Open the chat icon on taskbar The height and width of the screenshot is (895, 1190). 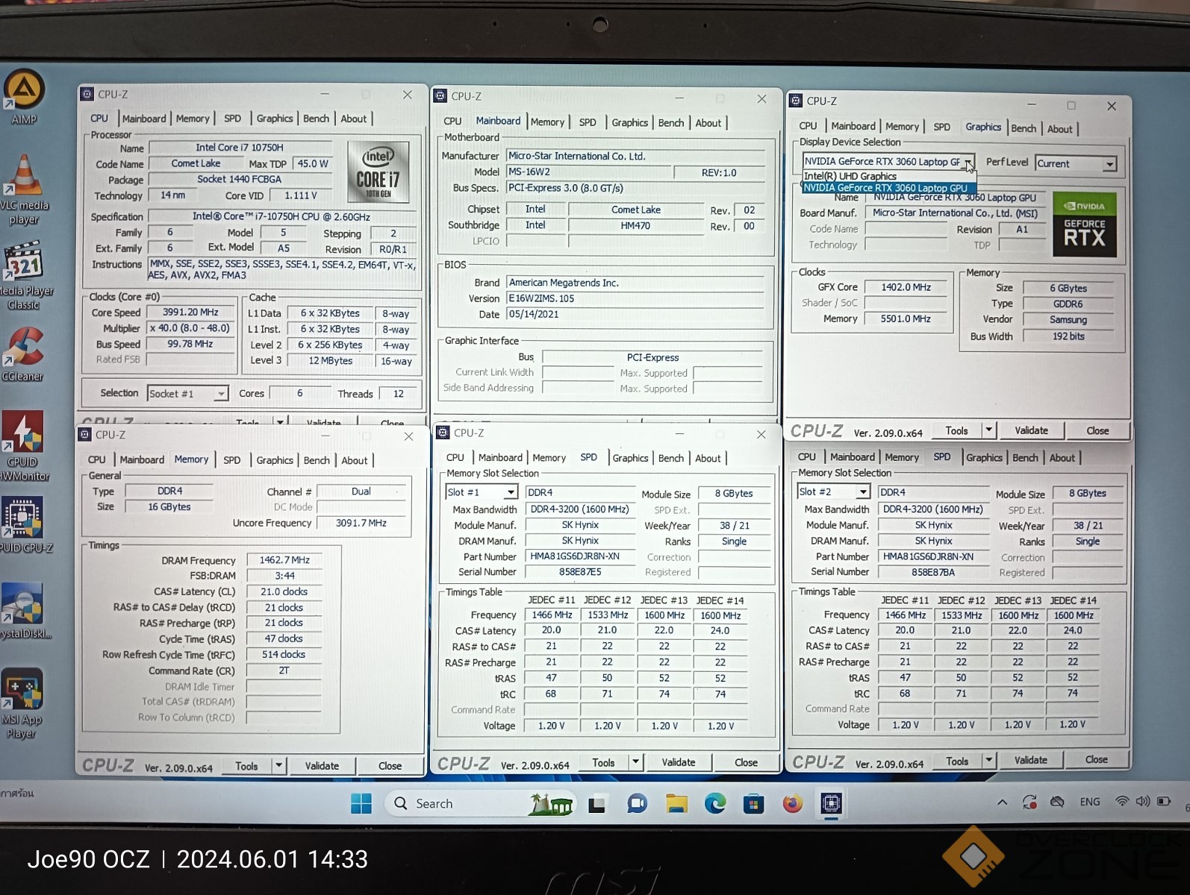[x=637, y=803]
